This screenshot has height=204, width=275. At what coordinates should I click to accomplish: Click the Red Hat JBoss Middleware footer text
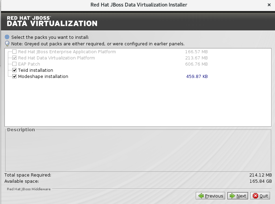(x=29, y=189)
